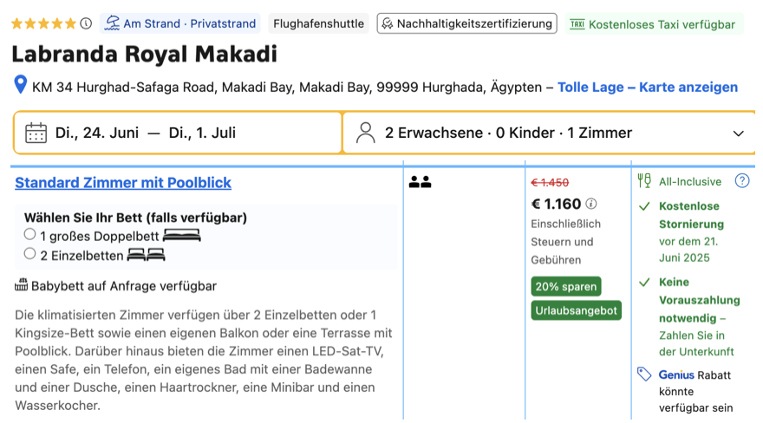Image resolution: width=763 pixels, height=423 pixels.
Task: Click the beach umbrella icon
Action: [112, 23]
